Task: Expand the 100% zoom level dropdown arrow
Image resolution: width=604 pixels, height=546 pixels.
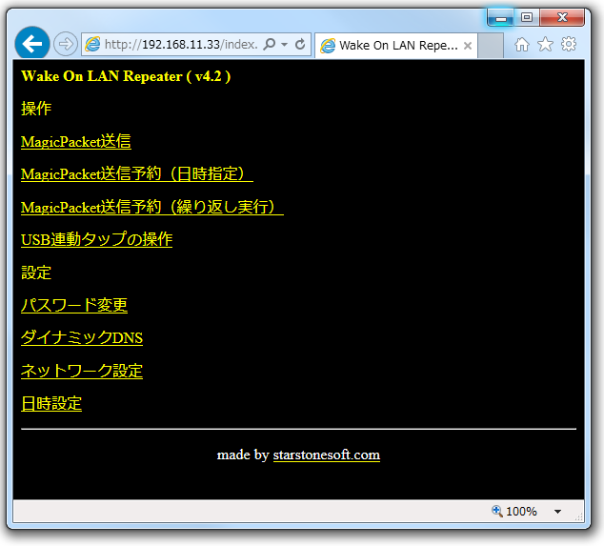Action: 557,512
